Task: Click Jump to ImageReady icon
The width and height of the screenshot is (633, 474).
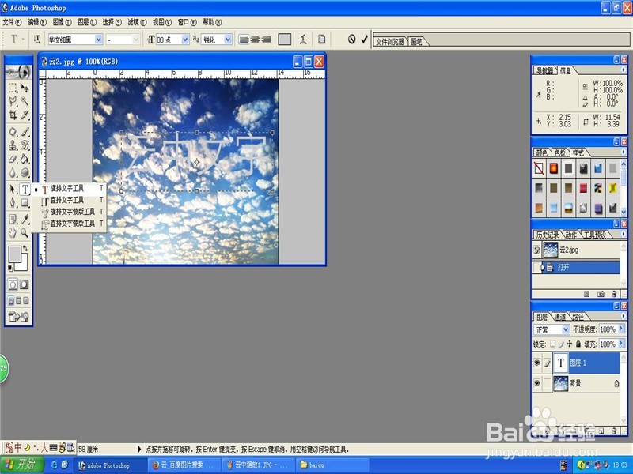Action: click(x=18, y=318)
